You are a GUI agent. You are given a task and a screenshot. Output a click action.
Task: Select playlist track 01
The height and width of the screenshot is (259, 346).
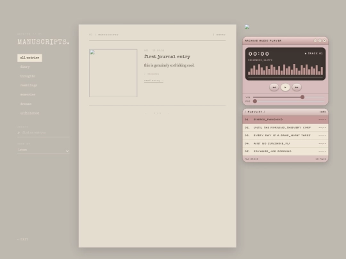[x=285, y=120]
